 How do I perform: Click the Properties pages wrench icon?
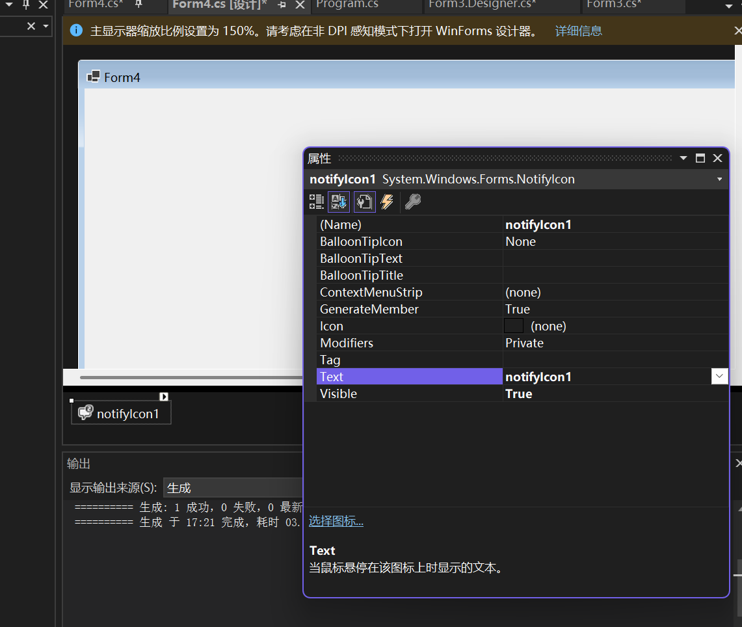pos(364,202)
